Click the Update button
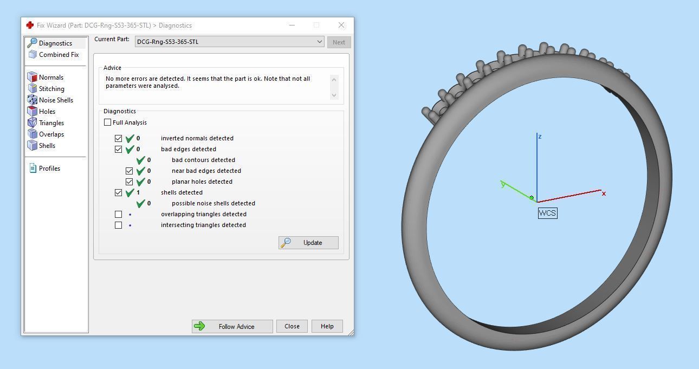699x369 pixels. tap(308, 243)
